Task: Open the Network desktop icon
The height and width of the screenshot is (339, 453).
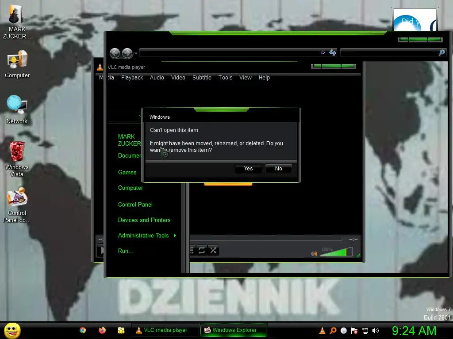Action: coord(17,109)
